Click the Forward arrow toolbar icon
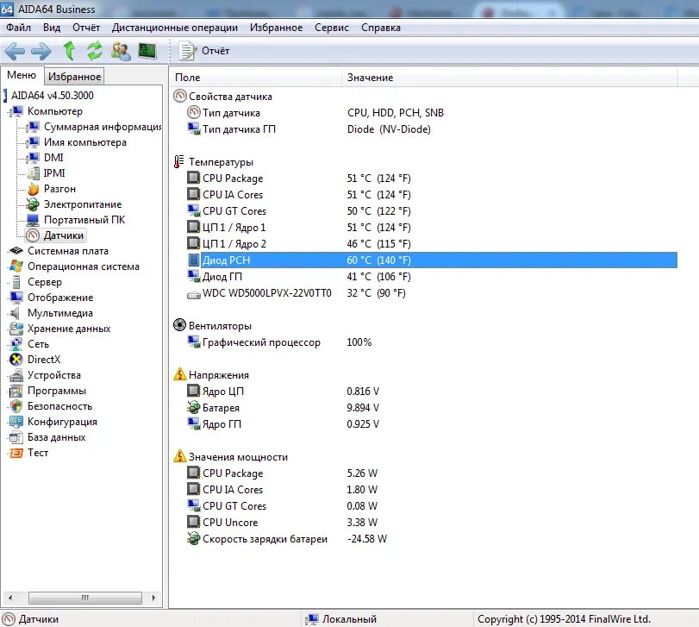This screenshot has width=699, height=627. (41, 51)
